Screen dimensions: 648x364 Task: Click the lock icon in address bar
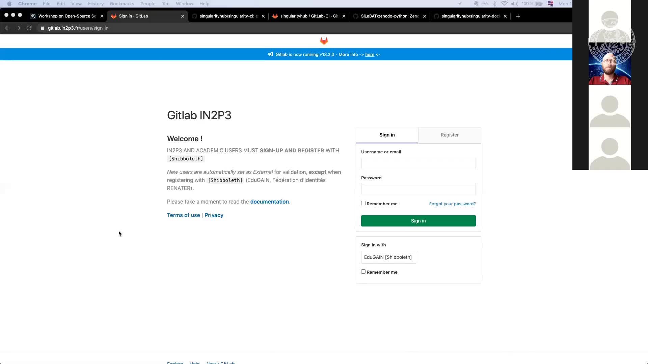pyautogui.click(x=43, y=28)
